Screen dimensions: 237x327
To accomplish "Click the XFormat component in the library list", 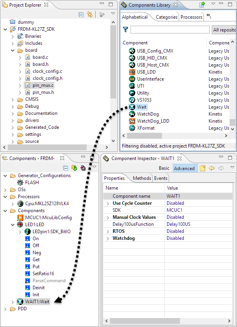I will [x=145, y=128].
